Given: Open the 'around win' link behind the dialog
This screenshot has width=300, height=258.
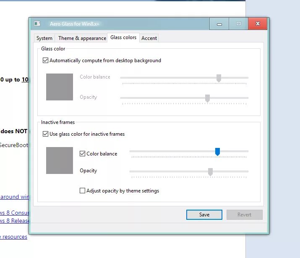Looking at the screenshot, I should click(14, 197).
